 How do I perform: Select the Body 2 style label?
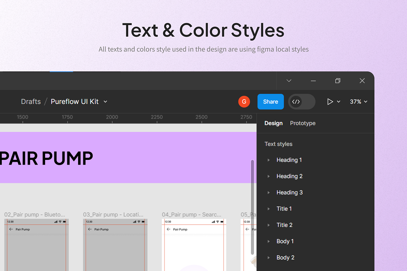coord(285,257)
